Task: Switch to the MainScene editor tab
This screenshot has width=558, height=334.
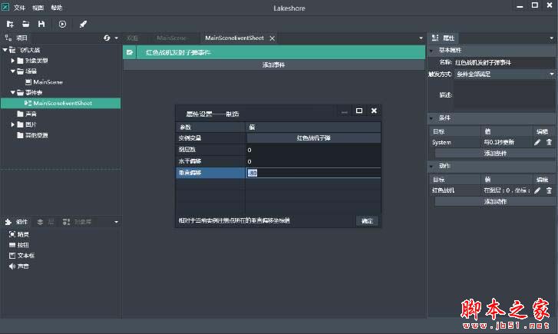Action: click(x=171, y=38)
